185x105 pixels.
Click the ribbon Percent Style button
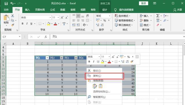click(x=105, y=21)
